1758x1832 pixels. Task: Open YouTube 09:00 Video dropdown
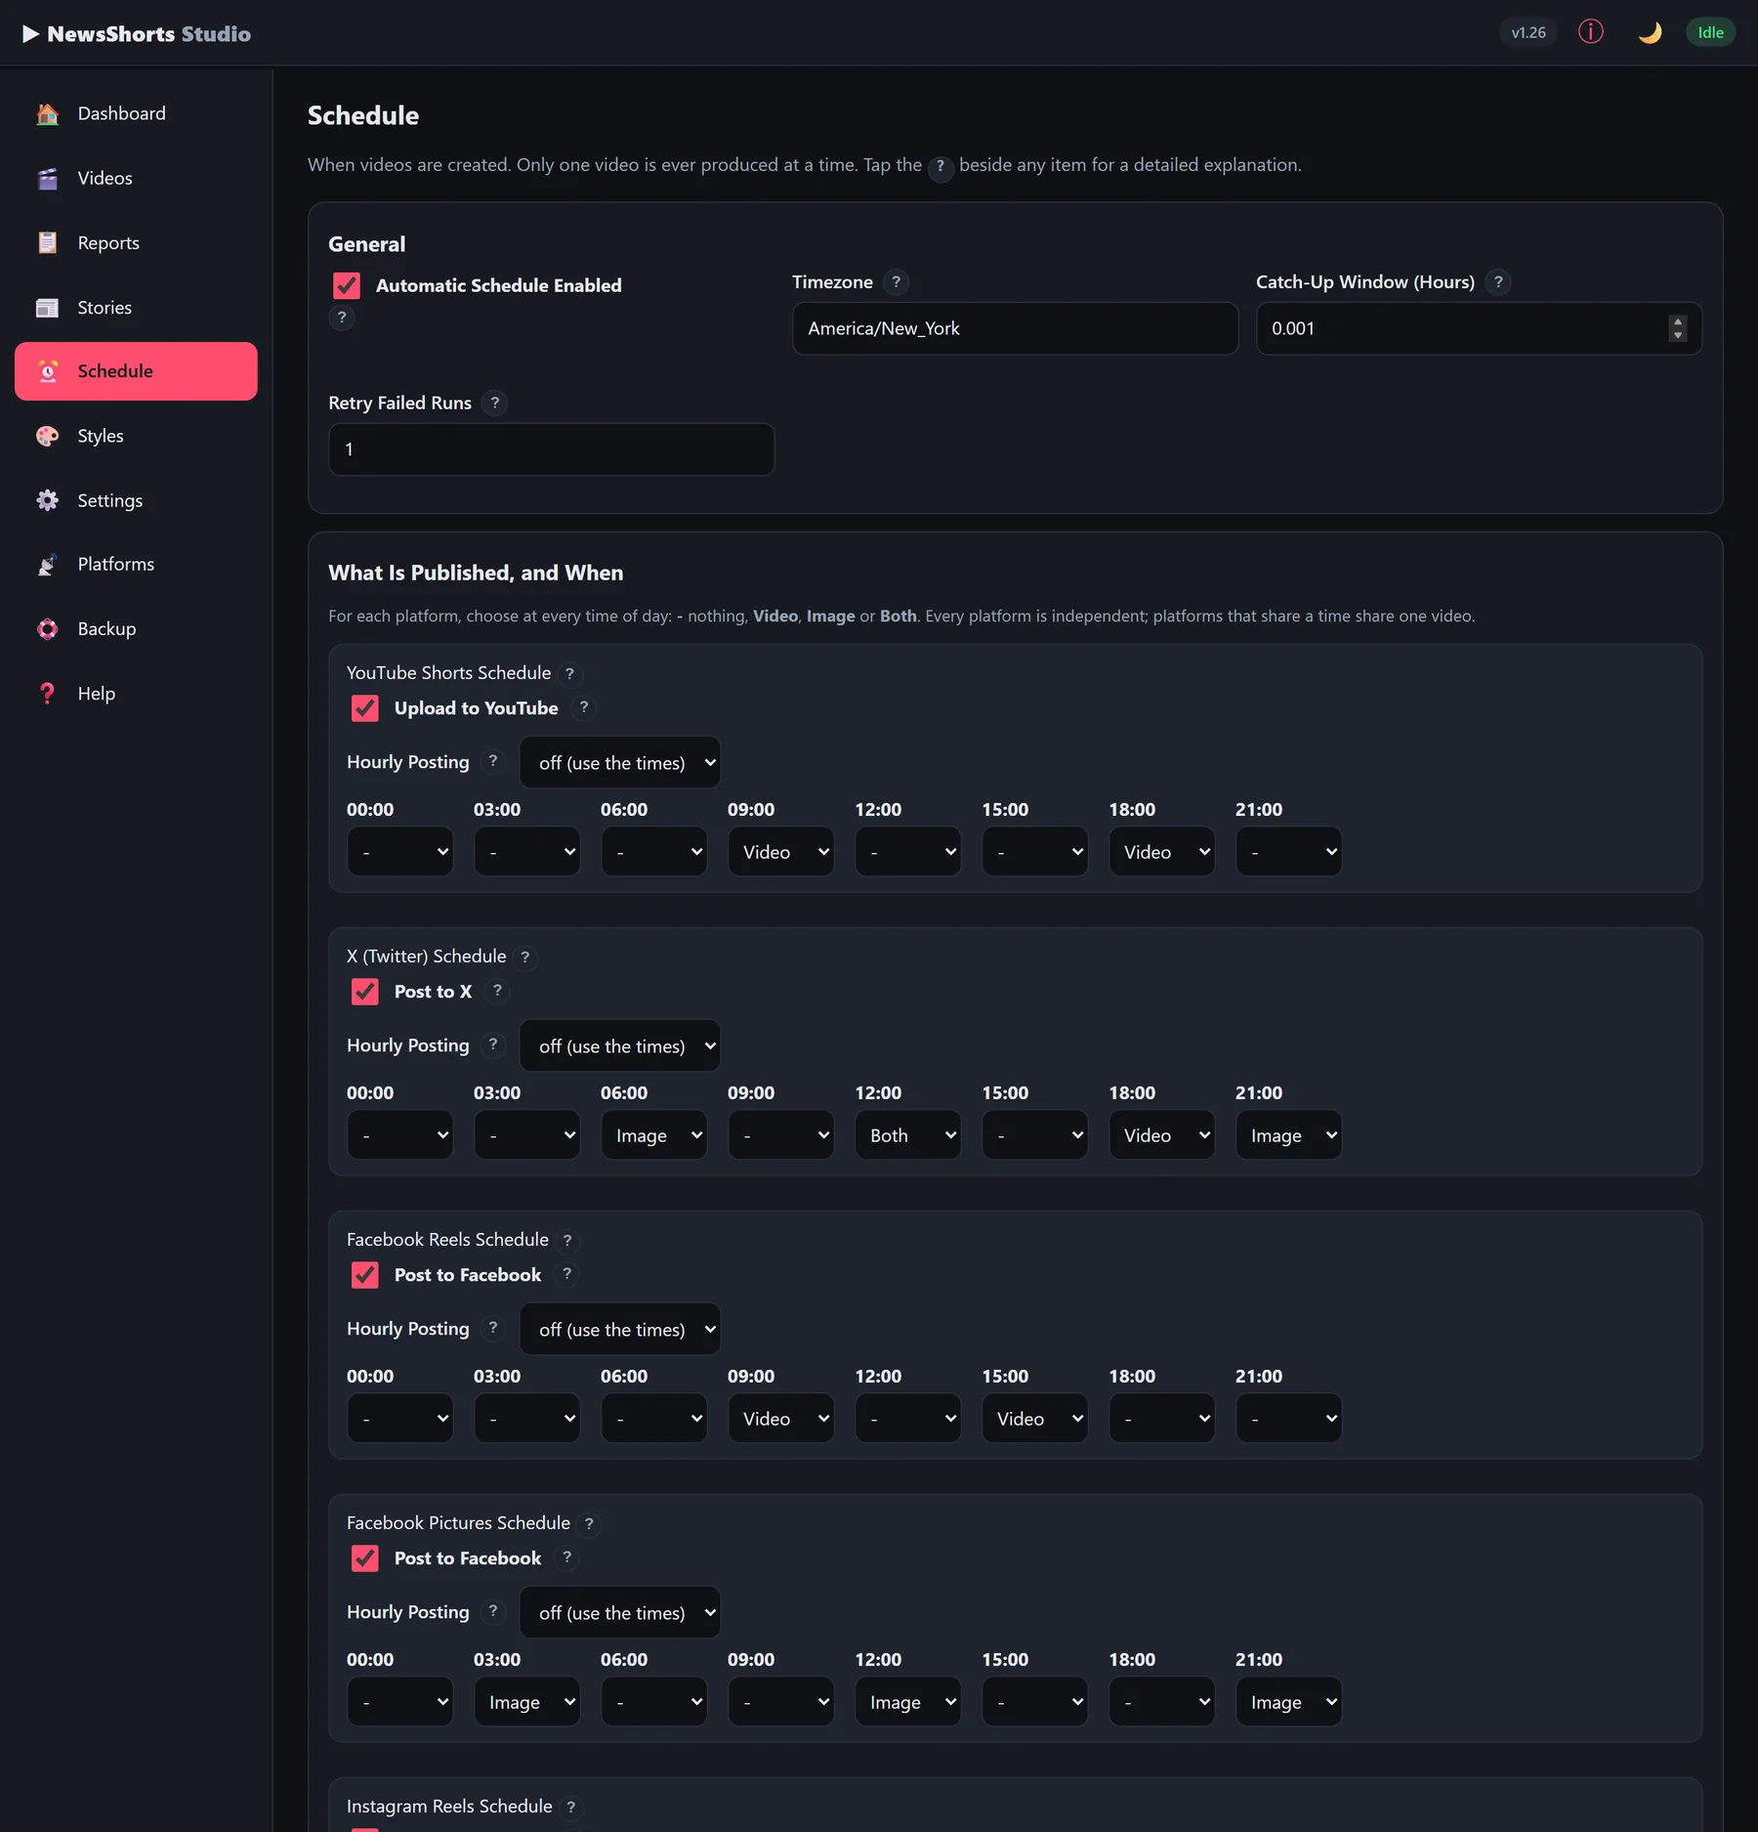click(781, 852)
